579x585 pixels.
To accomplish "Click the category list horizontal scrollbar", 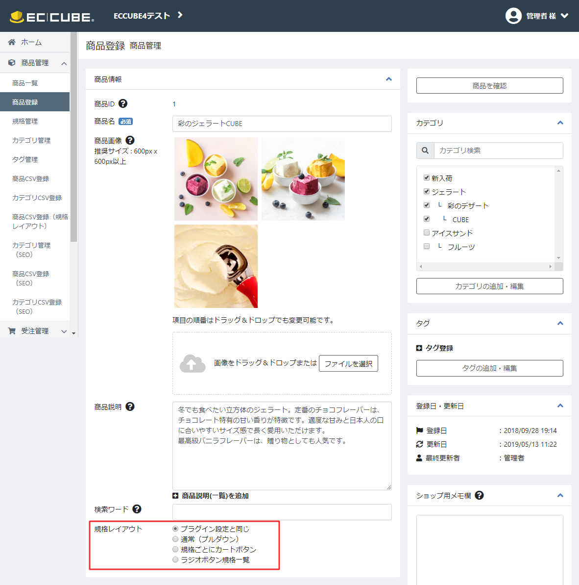I will pyautogui.click(x=485, y=266).
